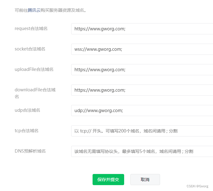Click the socket合法域名 label
This screenshot has width=213, height=191.
pos(30,49)
